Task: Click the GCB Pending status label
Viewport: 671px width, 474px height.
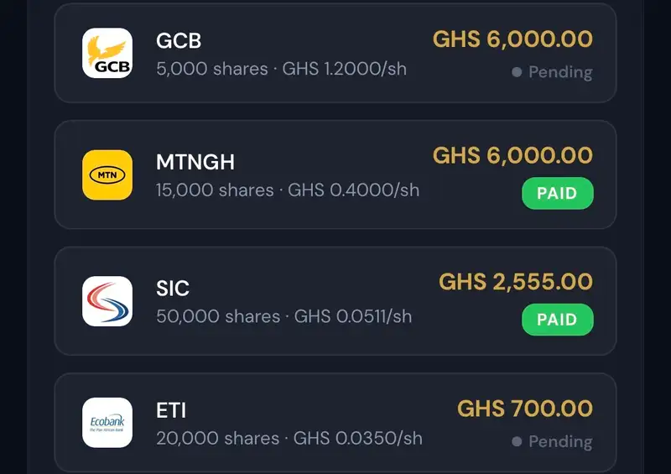Action: pos(560,72)
